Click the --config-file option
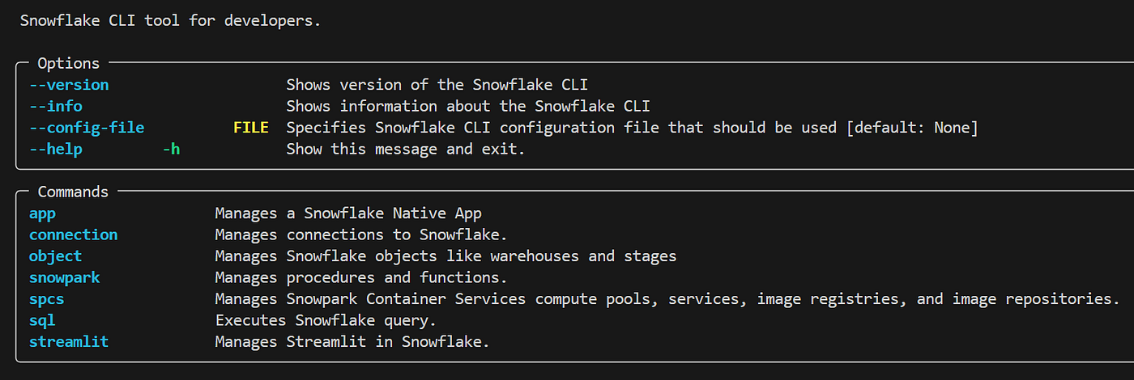1134x380 pixels. (87, 128)
